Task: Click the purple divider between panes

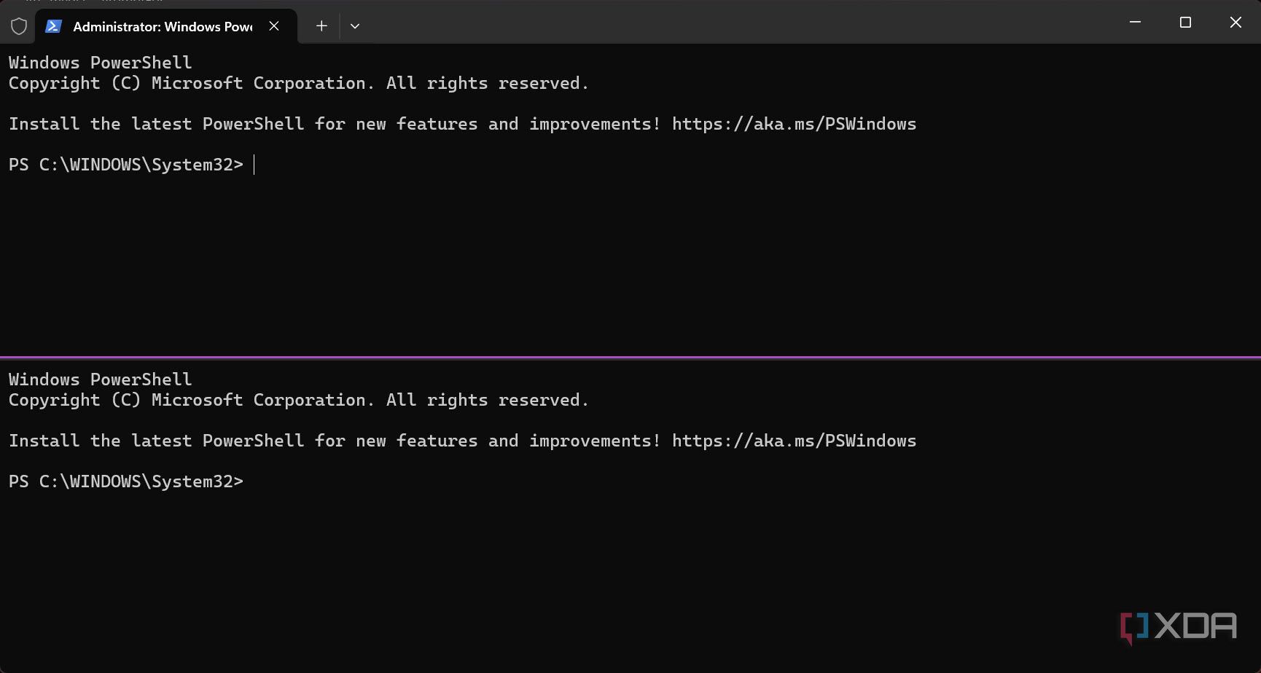Action: 630,358
